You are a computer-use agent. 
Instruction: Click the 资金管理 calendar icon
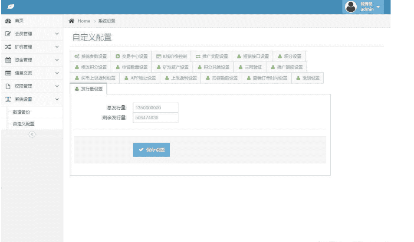[x=8, y=60]
